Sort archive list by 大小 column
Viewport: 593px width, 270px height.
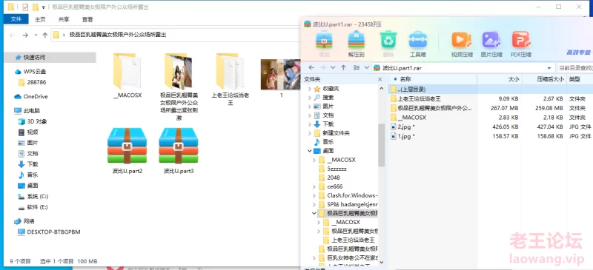pyautogui.click(x=500, y=79)
